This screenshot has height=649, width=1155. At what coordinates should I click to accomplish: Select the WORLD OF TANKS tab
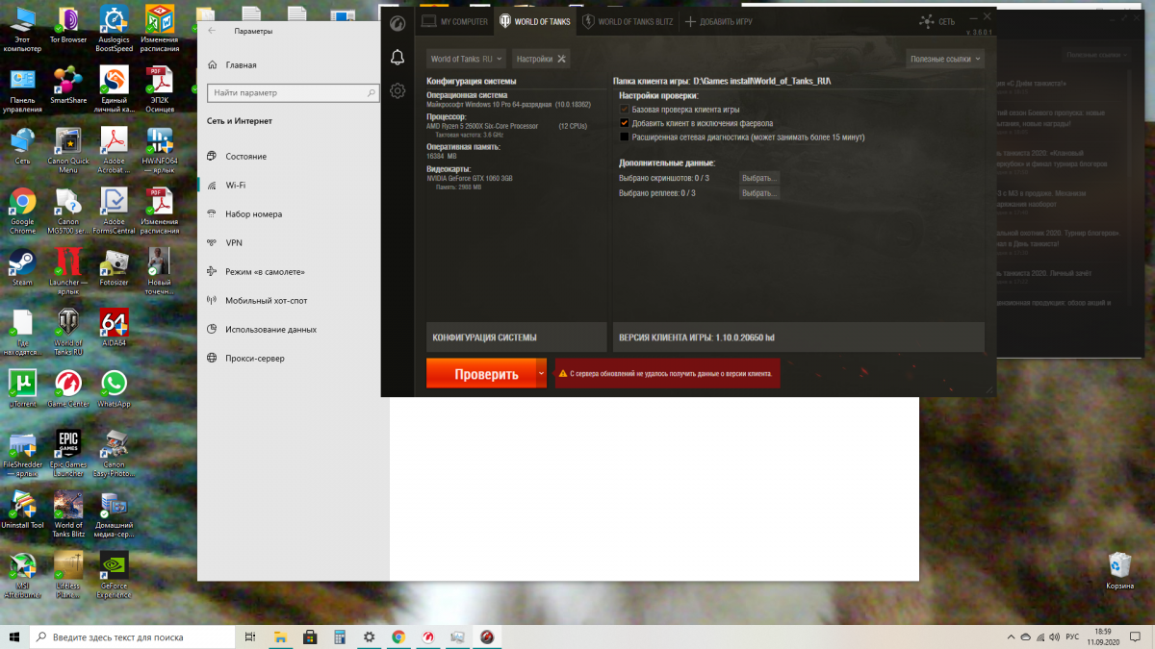coord(537,21)
